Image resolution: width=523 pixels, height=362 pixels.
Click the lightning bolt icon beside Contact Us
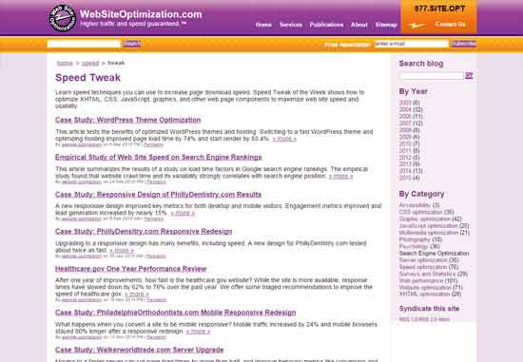click(416, 26)
